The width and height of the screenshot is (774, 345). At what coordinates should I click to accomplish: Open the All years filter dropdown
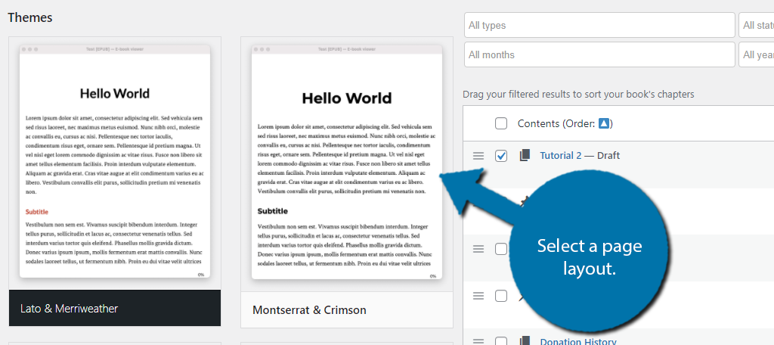point(756,54)
